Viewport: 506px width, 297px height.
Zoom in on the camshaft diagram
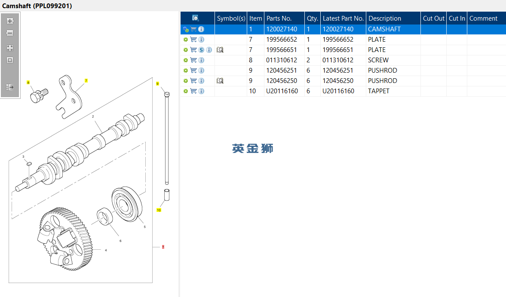10,21
